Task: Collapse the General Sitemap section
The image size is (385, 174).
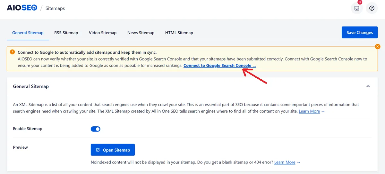Action: point(368,86)
